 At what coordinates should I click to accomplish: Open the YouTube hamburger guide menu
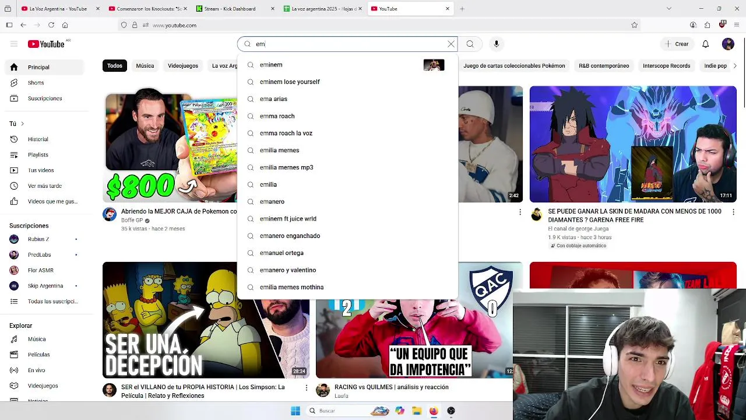click(x=14, y=44)
